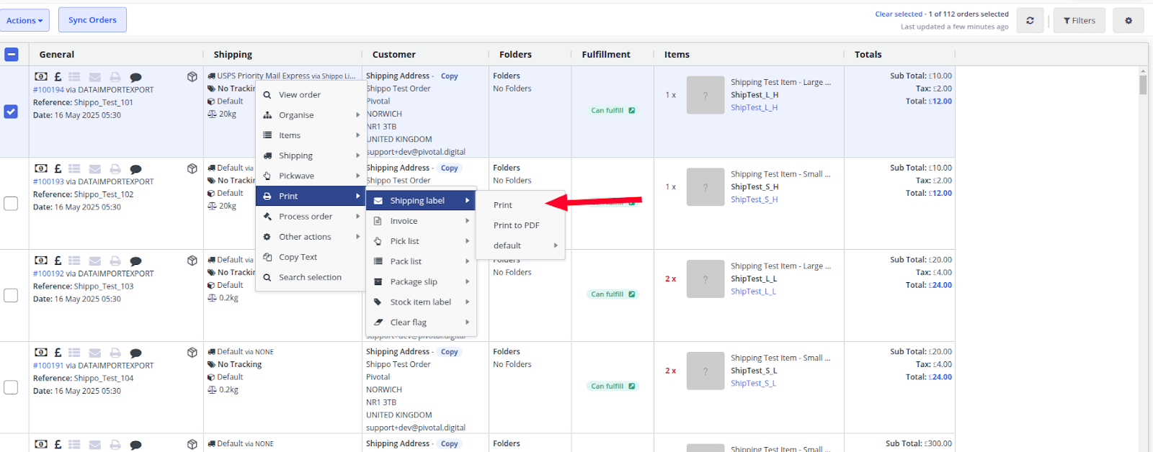Click the envelope email icon for order #100191
The image size is (1153, 452).
(95, 353)
